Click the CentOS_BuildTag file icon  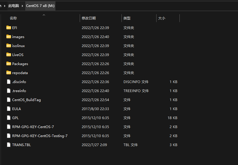9,100
